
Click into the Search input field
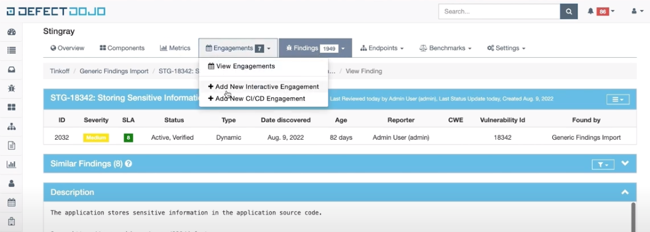pos(499,12)
